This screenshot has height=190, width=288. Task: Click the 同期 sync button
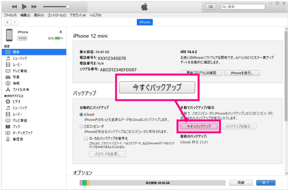click(241, 183)
